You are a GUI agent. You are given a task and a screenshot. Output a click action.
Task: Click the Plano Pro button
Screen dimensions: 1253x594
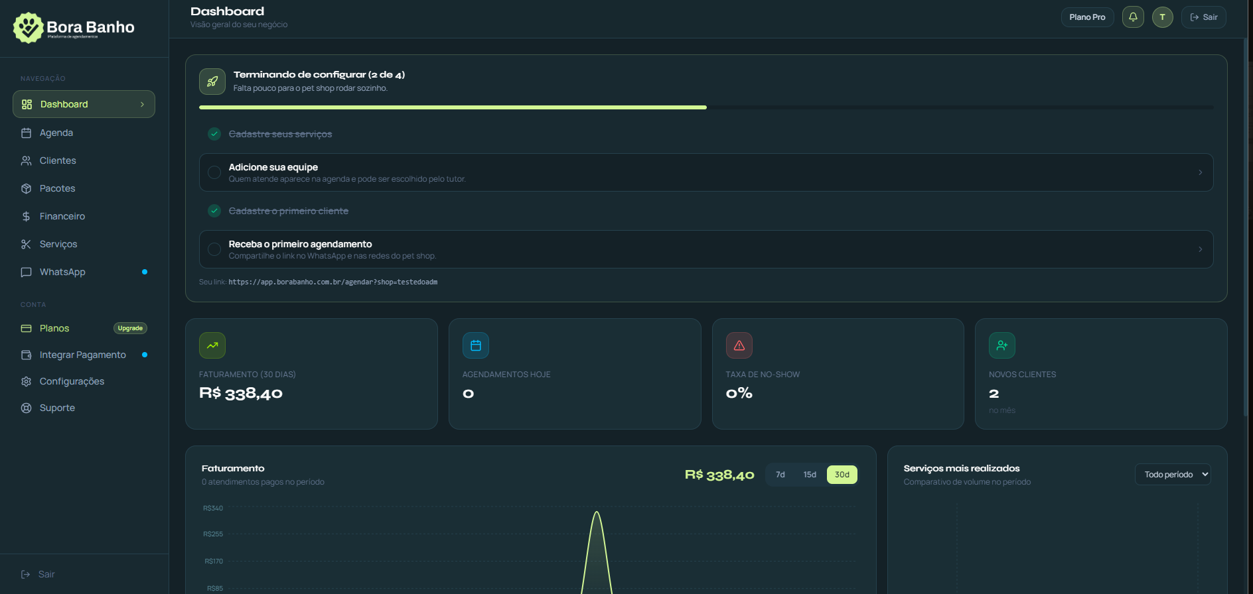click(x=1087, y=17)
